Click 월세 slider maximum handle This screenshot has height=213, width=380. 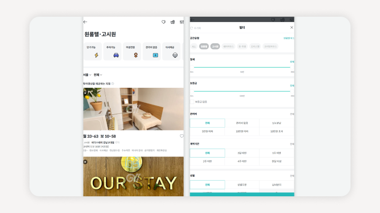point(292,67)
